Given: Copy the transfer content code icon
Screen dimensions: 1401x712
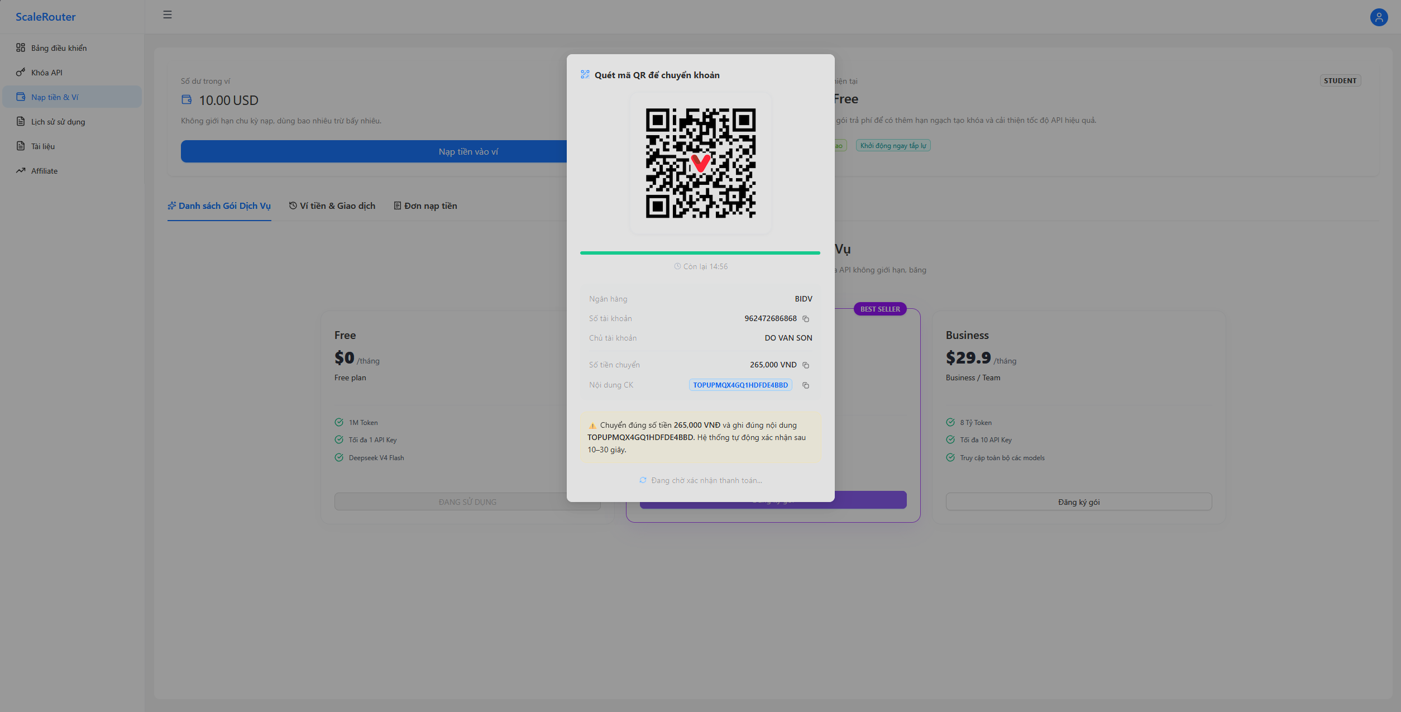Looking at the screenshot, I should click(x=806, y=385).
